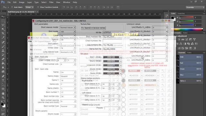206x116 pixels.
Task: Select the Hand tool
Action: pos(3,93)
